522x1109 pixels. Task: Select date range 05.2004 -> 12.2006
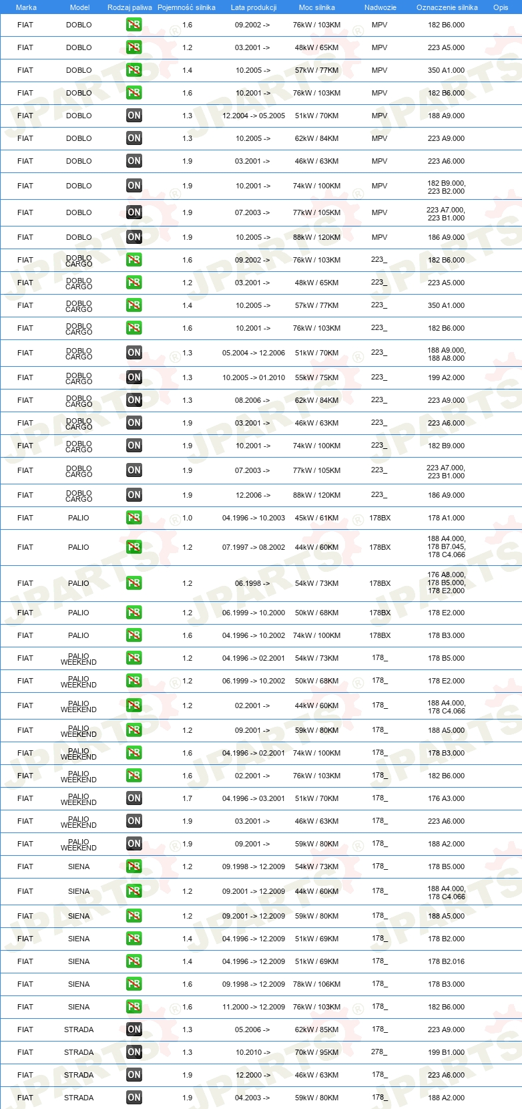254,353
